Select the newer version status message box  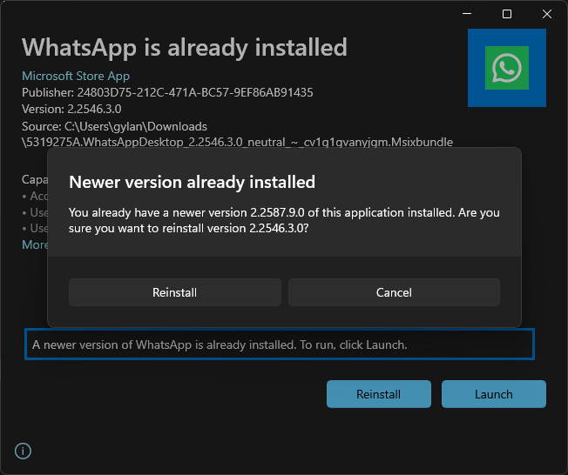coord(279,345)
